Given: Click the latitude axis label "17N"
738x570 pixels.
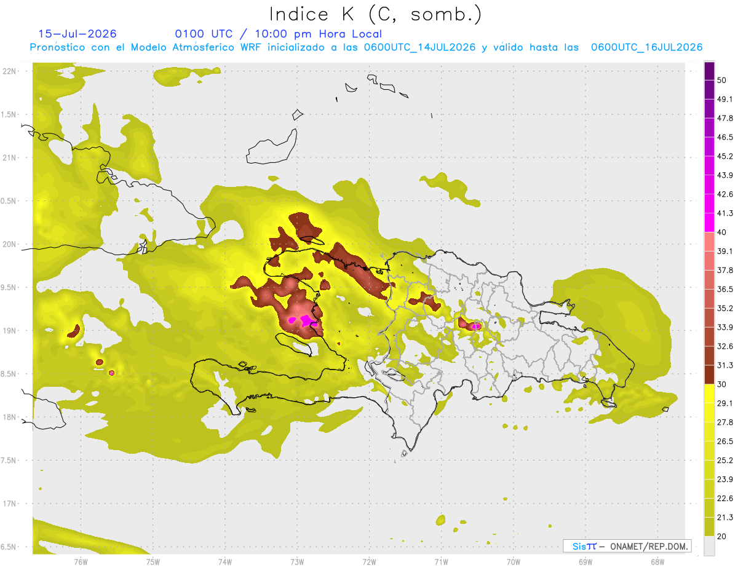Looking at the screenshot, I should pyautogui.click(x=9, y=504).
